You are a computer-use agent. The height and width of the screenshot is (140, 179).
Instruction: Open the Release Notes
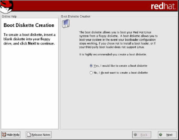tap(38, 135)
